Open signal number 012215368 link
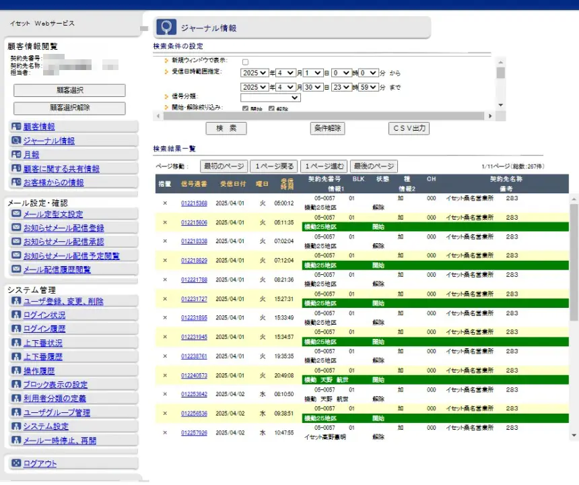579x485 pixels. pyautogui.click(x=194, y=203)
